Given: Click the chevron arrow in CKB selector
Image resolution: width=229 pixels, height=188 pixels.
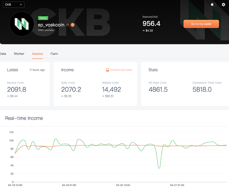Looking at the screenshot, I should coord(21,5).
